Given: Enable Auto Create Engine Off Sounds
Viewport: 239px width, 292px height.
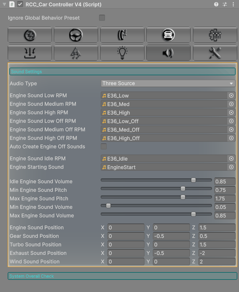Looking at the screenshot, I should pyautogui.click(x=104, y=147).
